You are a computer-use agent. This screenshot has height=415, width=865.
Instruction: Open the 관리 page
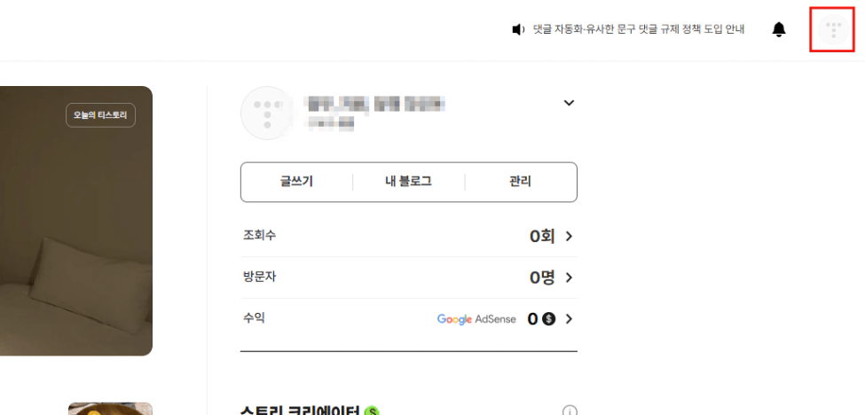(520, 182)
